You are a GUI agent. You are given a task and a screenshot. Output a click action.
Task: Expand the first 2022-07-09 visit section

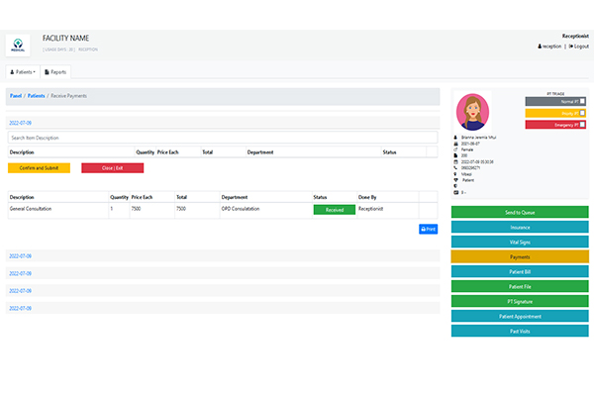(21, 122)
